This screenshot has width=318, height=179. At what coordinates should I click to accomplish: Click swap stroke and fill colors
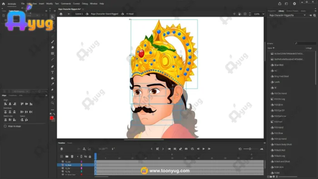point(54,114)
